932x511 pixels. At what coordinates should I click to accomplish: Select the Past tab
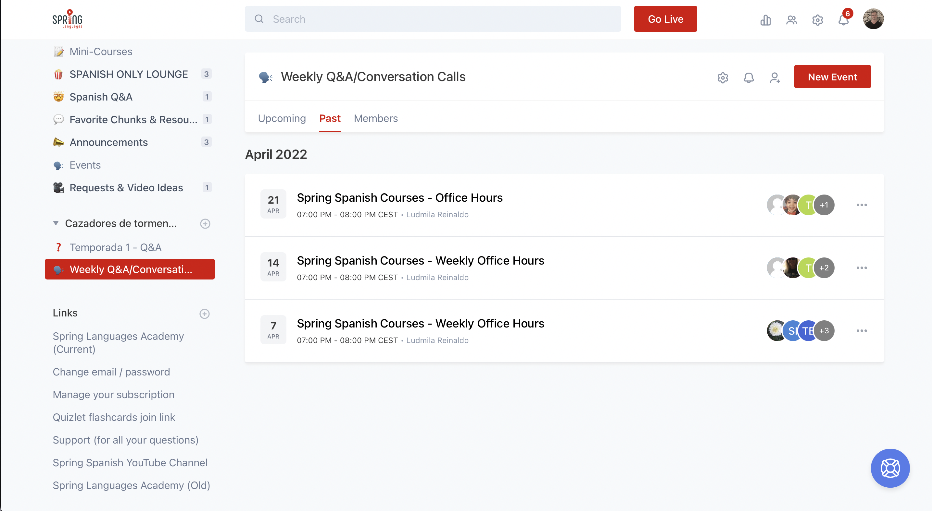330,118
